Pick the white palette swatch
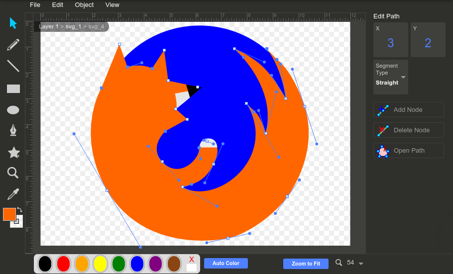 [192, 268]
